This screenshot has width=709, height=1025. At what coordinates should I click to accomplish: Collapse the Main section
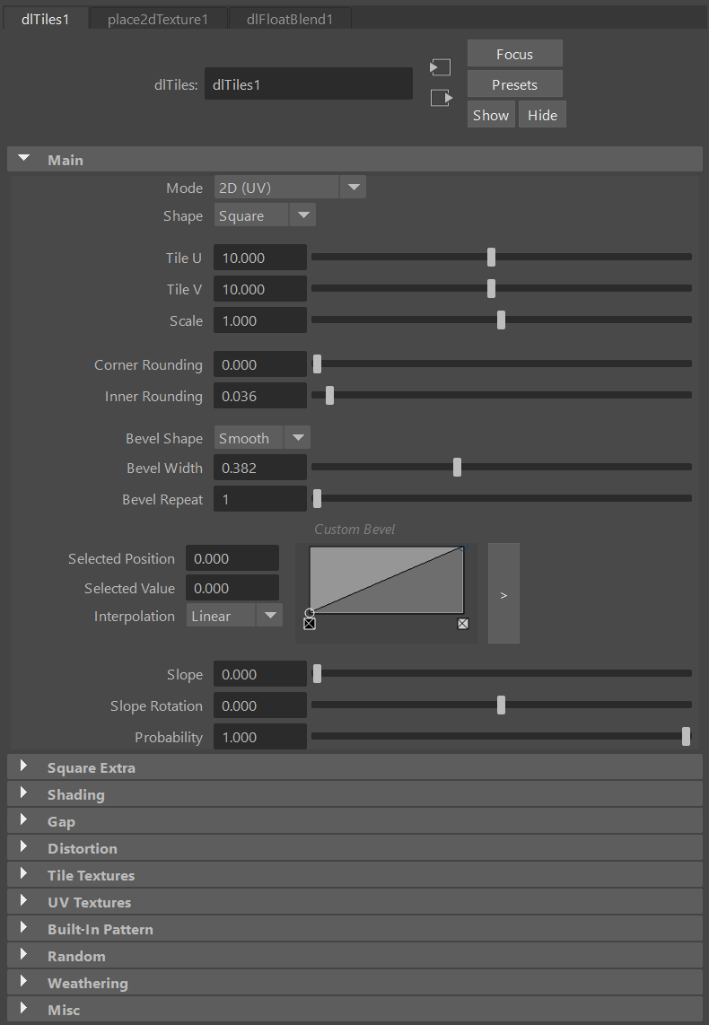pos(24,160)
